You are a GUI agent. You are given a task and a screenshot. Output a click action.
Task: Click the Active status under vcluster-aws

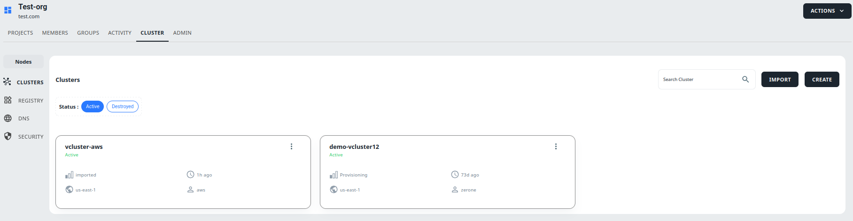[71, 155]
